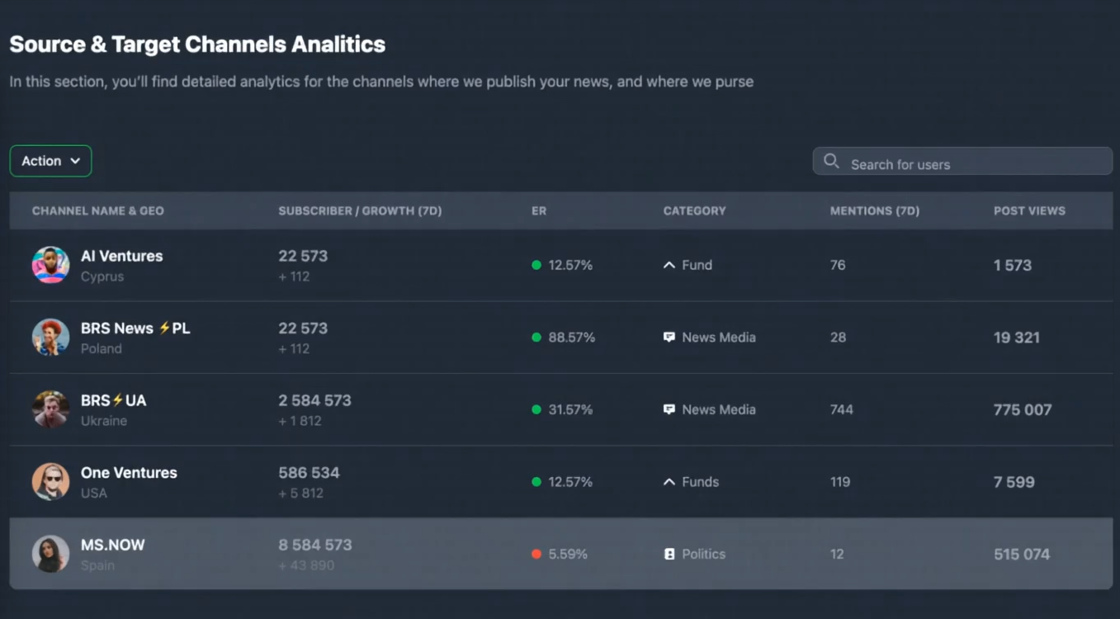Click post views value 7 599
The height and width of the screenshot is (619, 1120).
point(1014,482)
